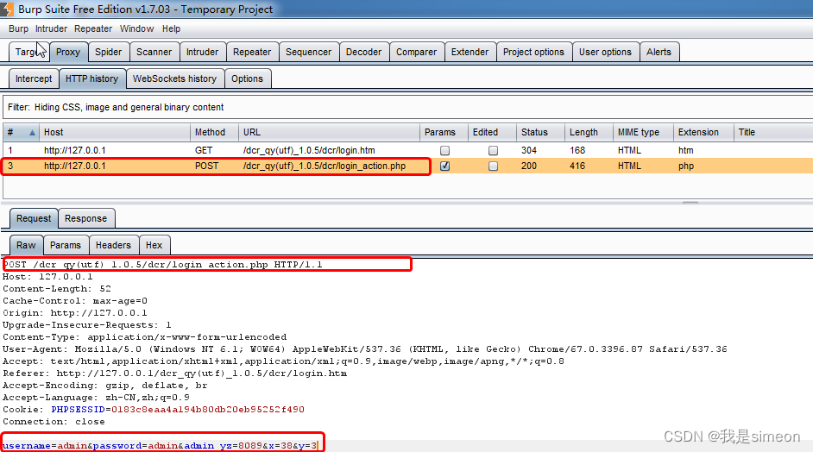Select the Params view tab
This screenshot has height=452, width=813.
click(66, 245)
